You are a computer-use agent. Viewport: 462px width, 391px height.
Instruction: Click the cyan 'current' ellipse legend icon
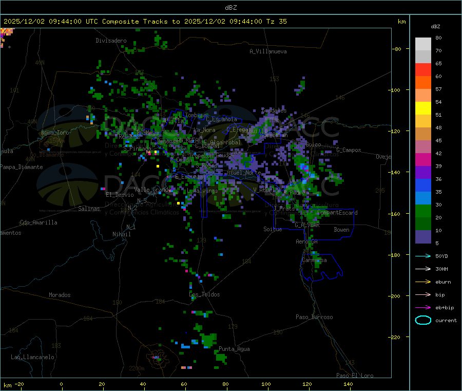pyautogui.click(x=423, y=320)
